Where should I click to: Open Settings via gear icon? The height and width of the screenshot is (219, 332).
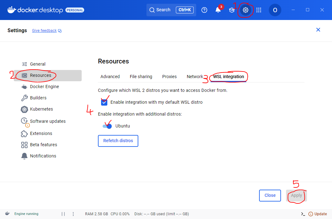coord(245,10)
